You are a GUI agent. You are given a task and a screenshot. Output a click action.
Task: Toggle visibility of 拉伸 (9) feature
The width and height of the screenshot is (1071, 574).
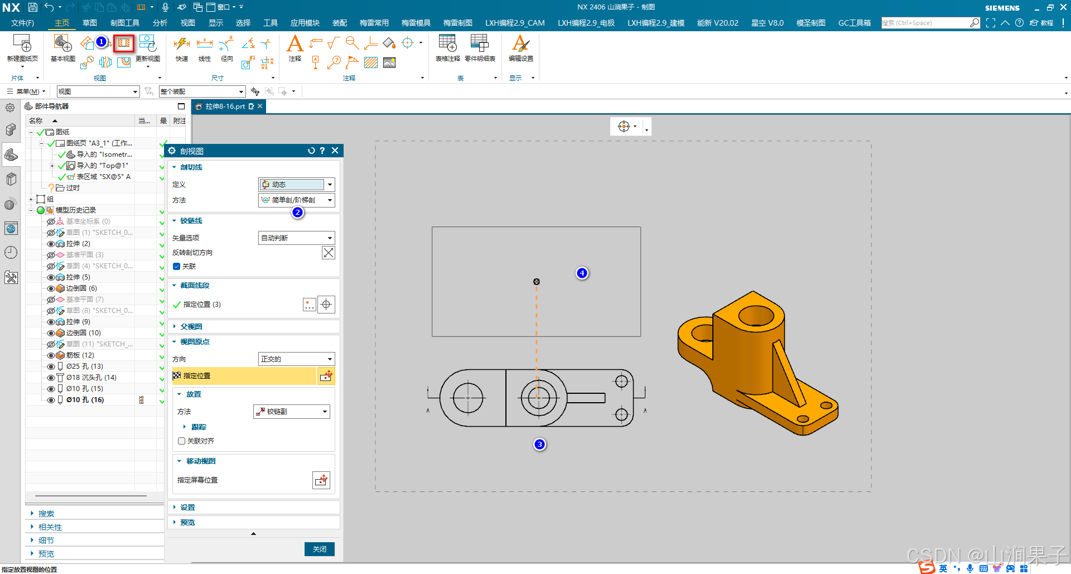[51, 322]
